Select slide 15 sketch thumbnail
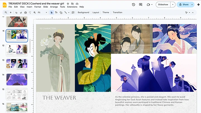201x113 pixels. [x=17, y=94]
